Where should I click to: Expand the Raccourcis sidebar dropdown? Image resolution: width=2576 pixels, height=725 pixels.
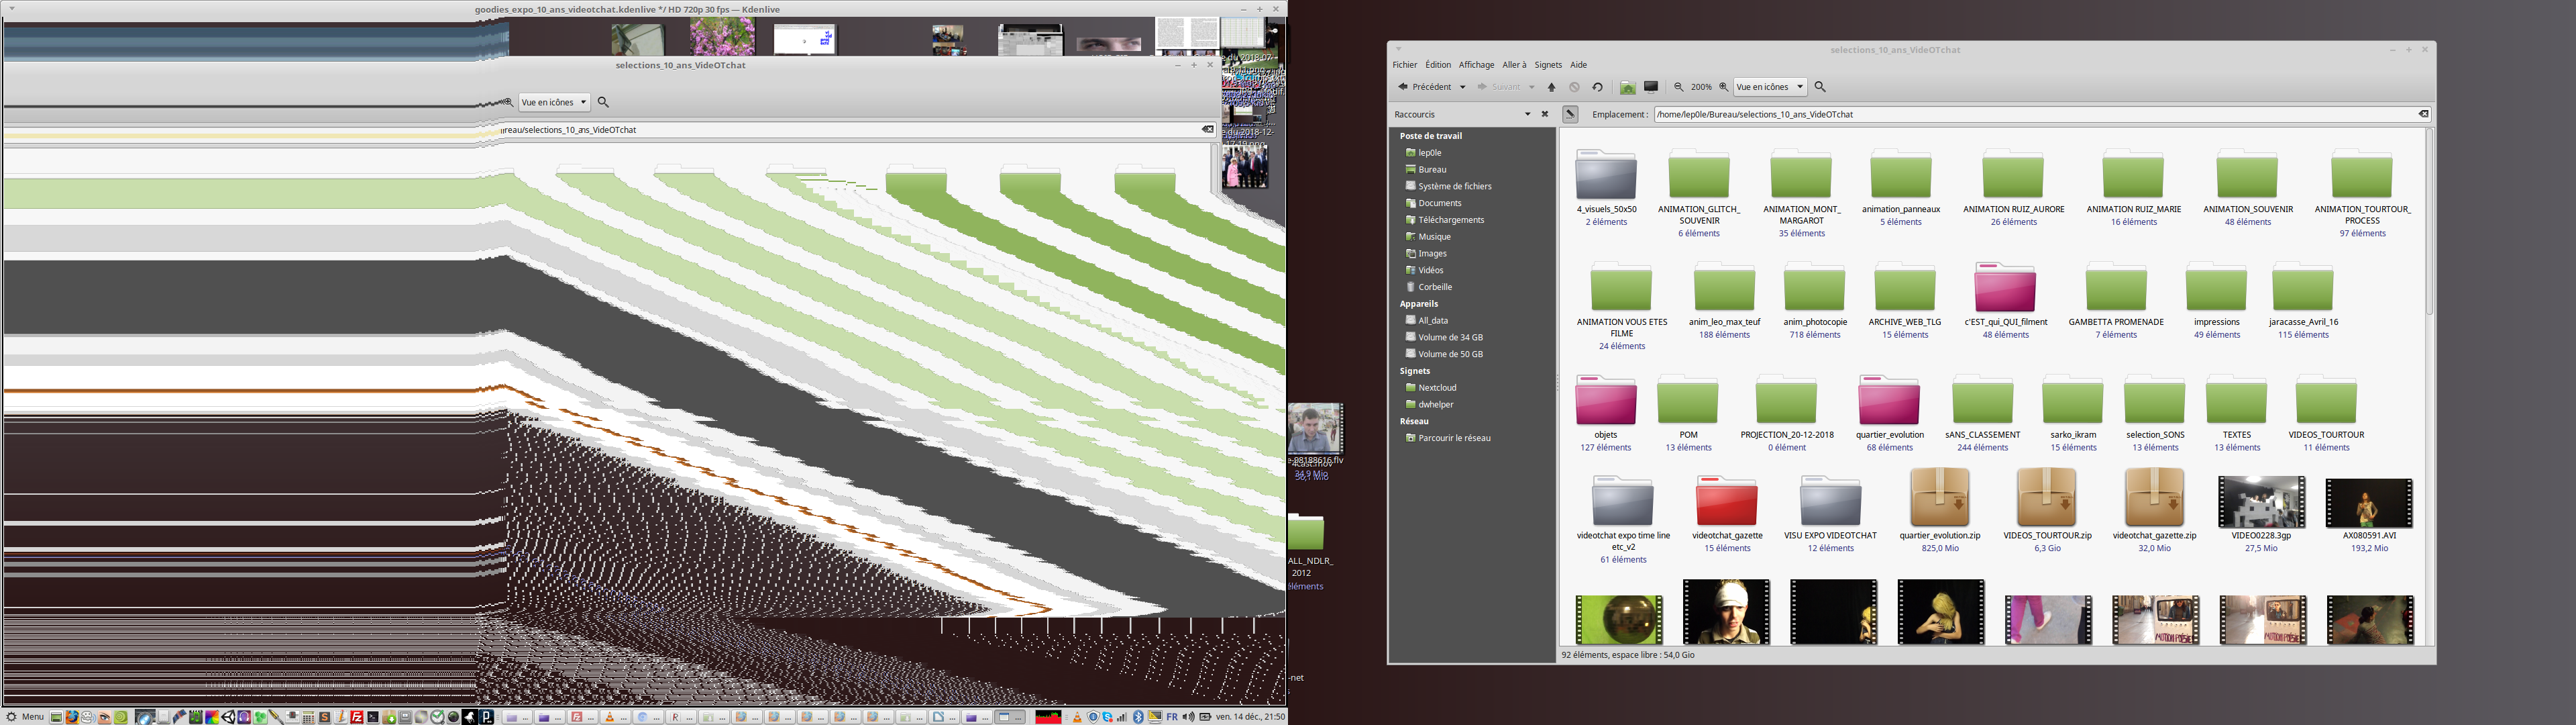[1527, 114]
